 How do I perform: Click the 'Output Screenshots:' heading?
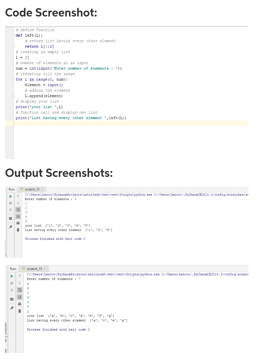point(59,173)
